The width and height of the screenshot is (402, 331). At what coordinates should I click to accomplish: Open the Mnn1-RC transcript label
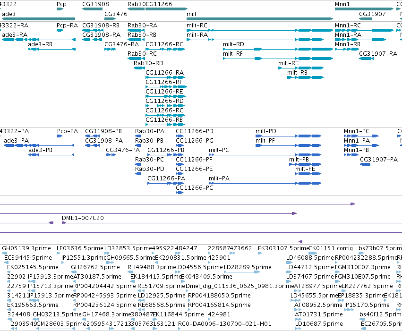348,25
